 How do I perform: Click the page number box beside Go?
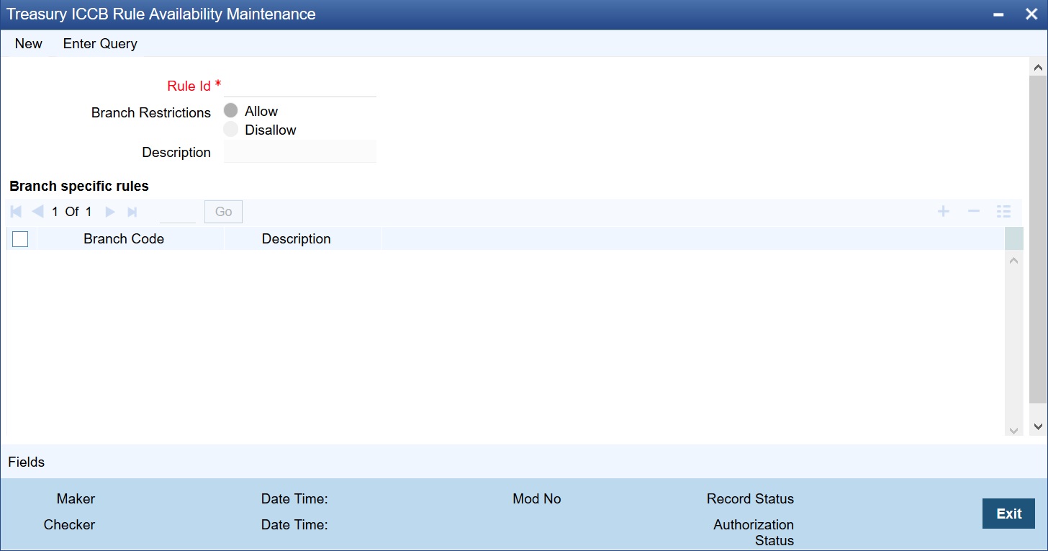tap(178, 212)
